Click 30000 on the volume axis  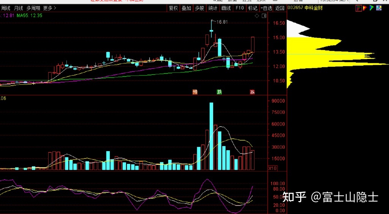point(278,147)
